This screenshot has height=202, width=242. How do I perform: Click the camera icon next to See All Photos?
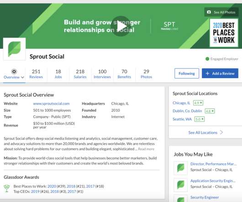(x=209, y=12)
